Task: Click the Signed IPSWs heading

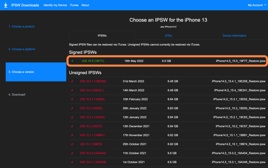Action: coord(83,52)
